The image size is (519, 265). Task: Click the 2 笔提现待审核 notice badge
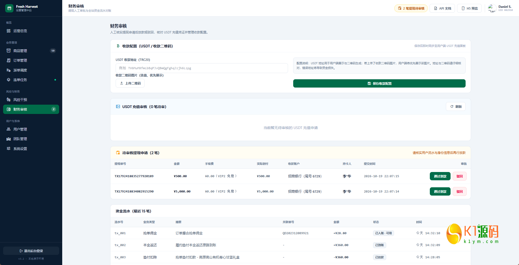tap(411, 8)
